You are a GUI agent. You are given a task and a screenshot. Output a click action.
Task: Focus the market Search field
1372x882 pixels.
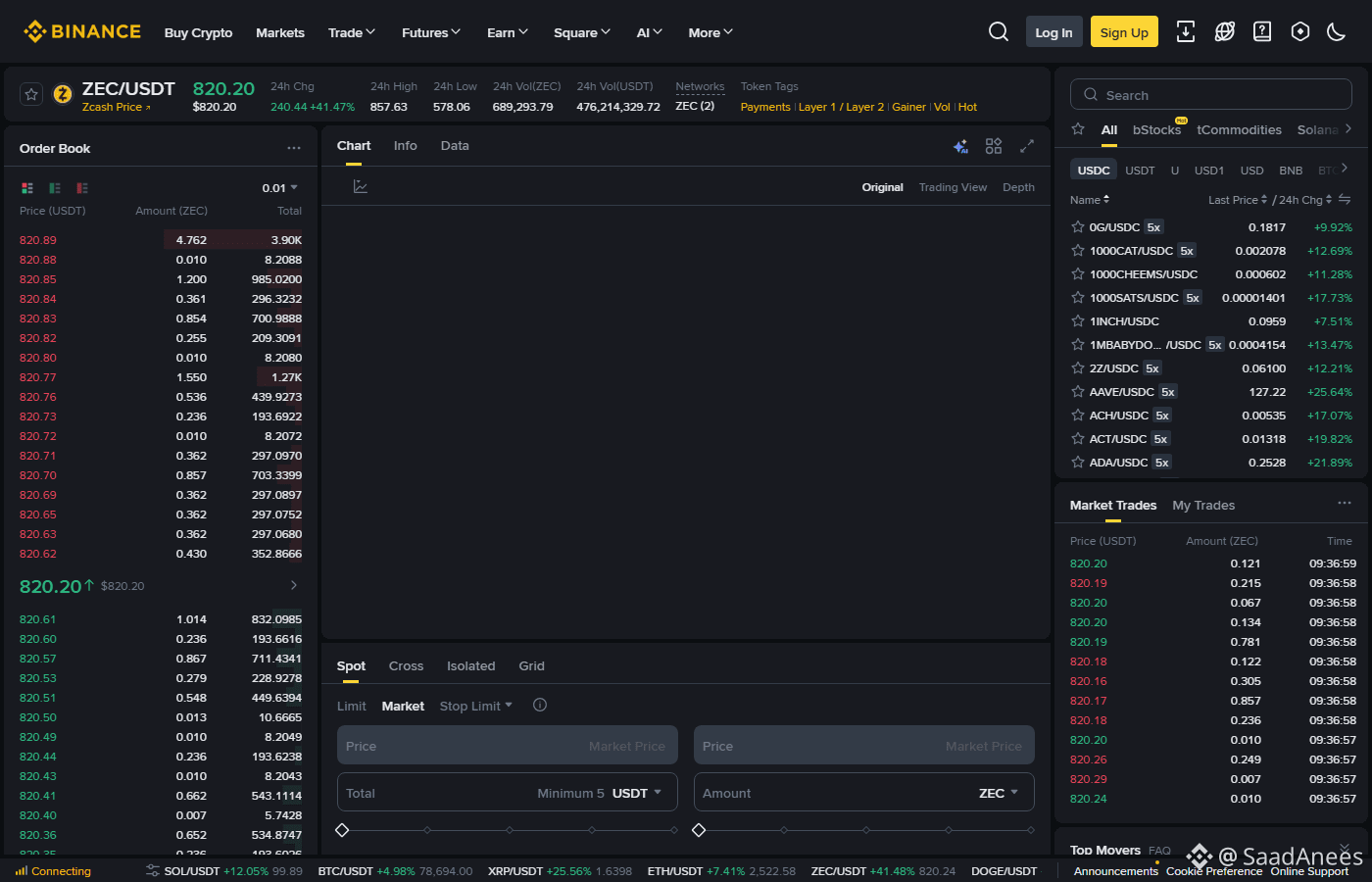click(1211, 94)
